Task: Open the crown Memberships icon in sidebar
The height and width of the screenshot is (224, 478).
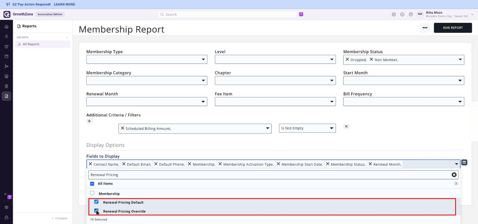Action: click(x=6, y=47)
